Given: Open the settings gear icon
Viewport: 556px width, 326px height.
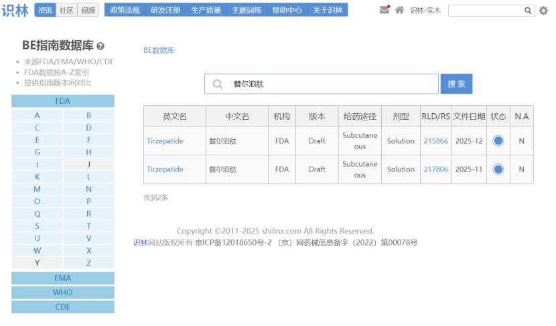Looking at the screenshot, I should pyautogui.click(x=543, y=11).
